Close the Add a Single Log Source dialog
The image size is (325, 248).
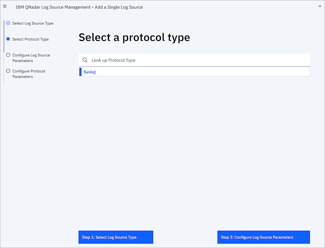click(x=320, y=6)
